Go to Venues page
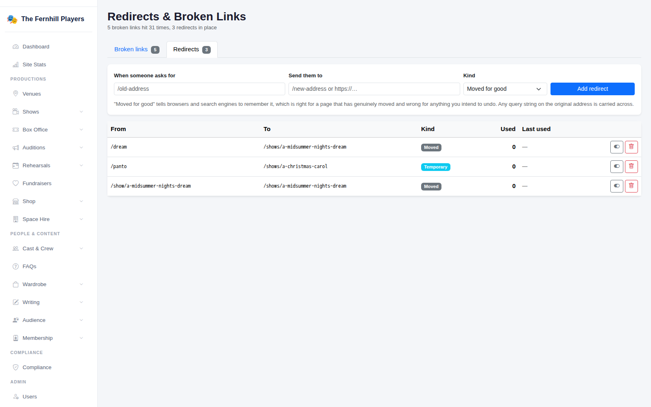The image size is (651, 407). pos(48,94)
